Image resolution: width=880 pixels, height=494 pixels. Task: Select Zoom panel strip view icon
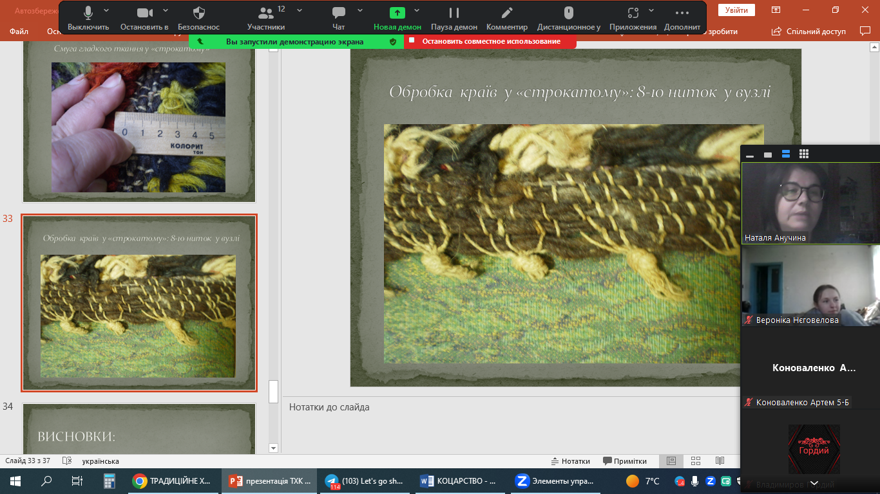pos(786,154)
